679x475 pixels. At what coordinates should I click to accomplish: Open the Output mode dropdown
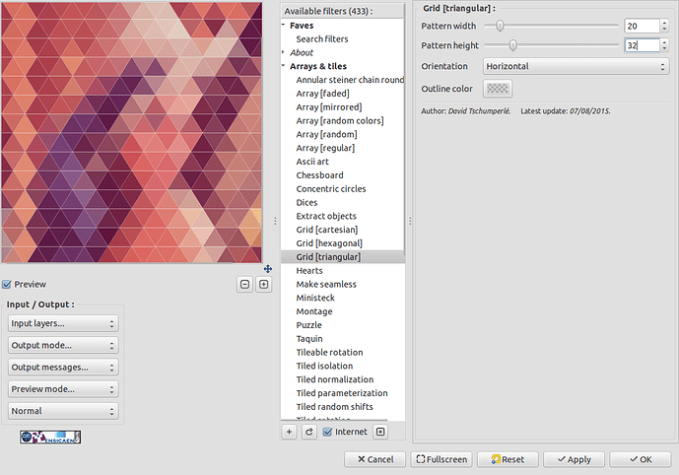(x=63, y=345)
